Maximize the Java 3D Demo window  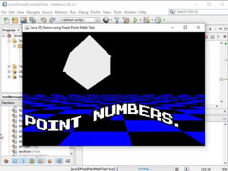[185, 28]
